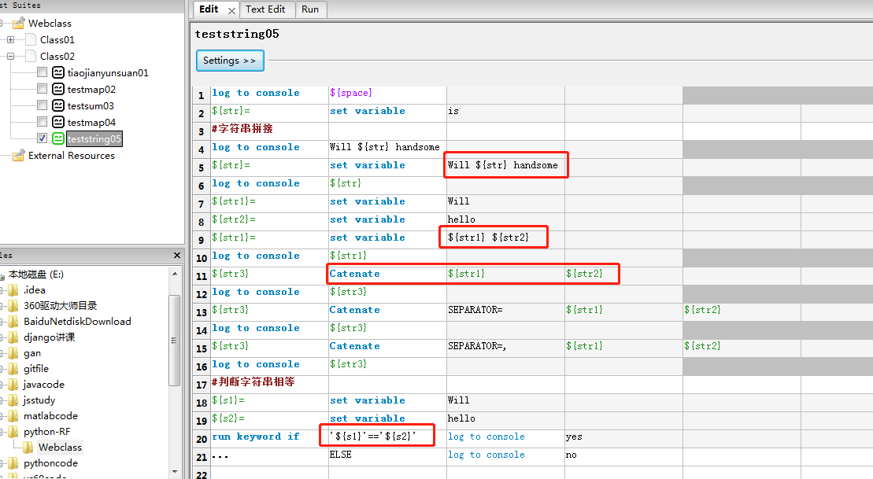Image resolution: width=873 pixels, height=479 pixels.
Task: Select the teststring05 tree item
Action: 94,139
